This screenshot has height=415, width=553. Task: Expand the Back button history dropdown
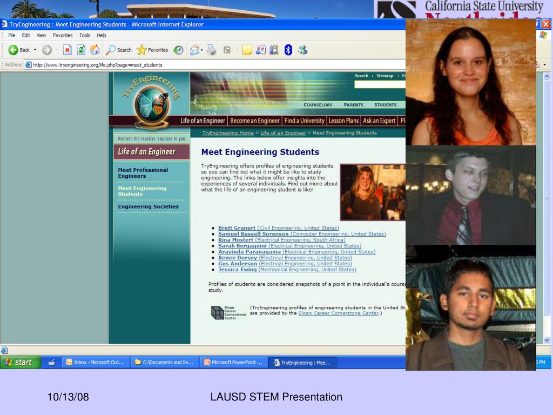pyautogui.click(x=35, y=50)
